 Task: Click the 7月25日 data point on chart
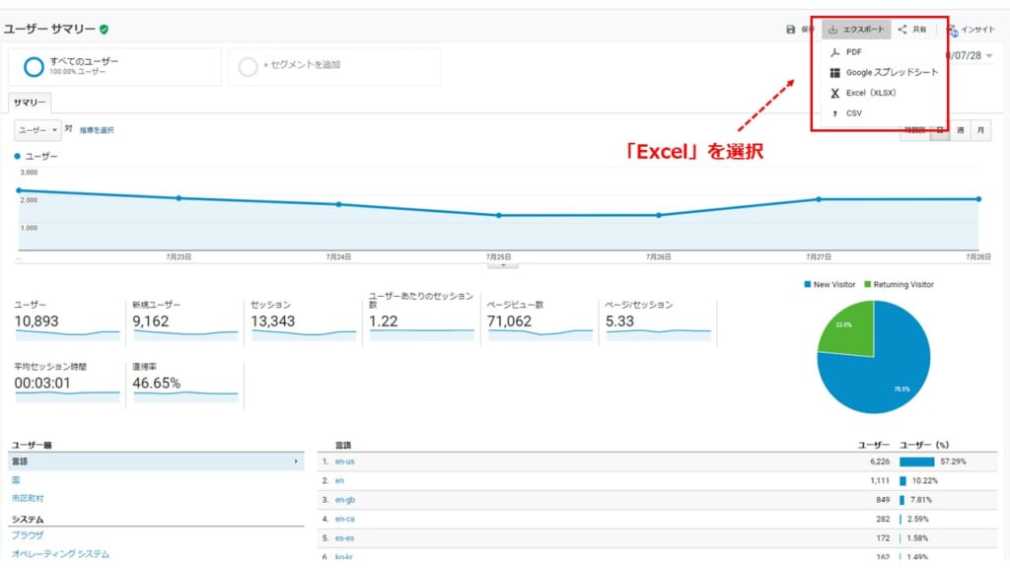[499, 216]
